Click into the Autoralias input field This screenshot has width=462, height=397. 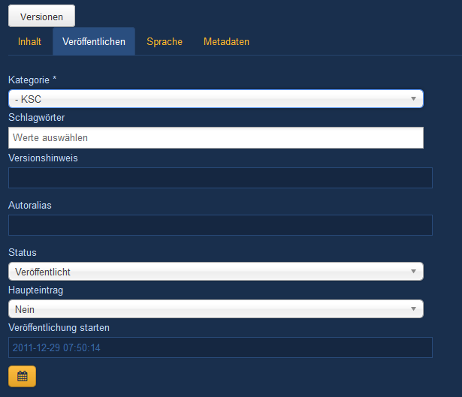point(220,225)
